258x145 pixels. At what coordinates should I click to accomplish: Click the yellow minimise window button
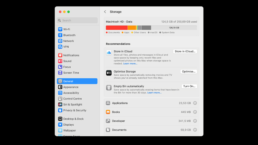[x=64, y=12]
